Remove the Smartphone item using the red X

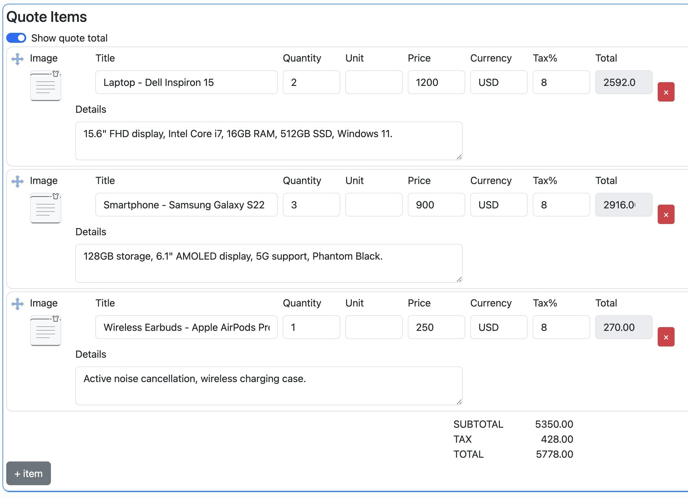click(x=666, y=215)
